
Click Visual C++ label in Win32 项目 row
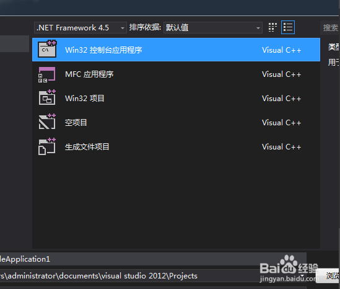coord(281,99)
